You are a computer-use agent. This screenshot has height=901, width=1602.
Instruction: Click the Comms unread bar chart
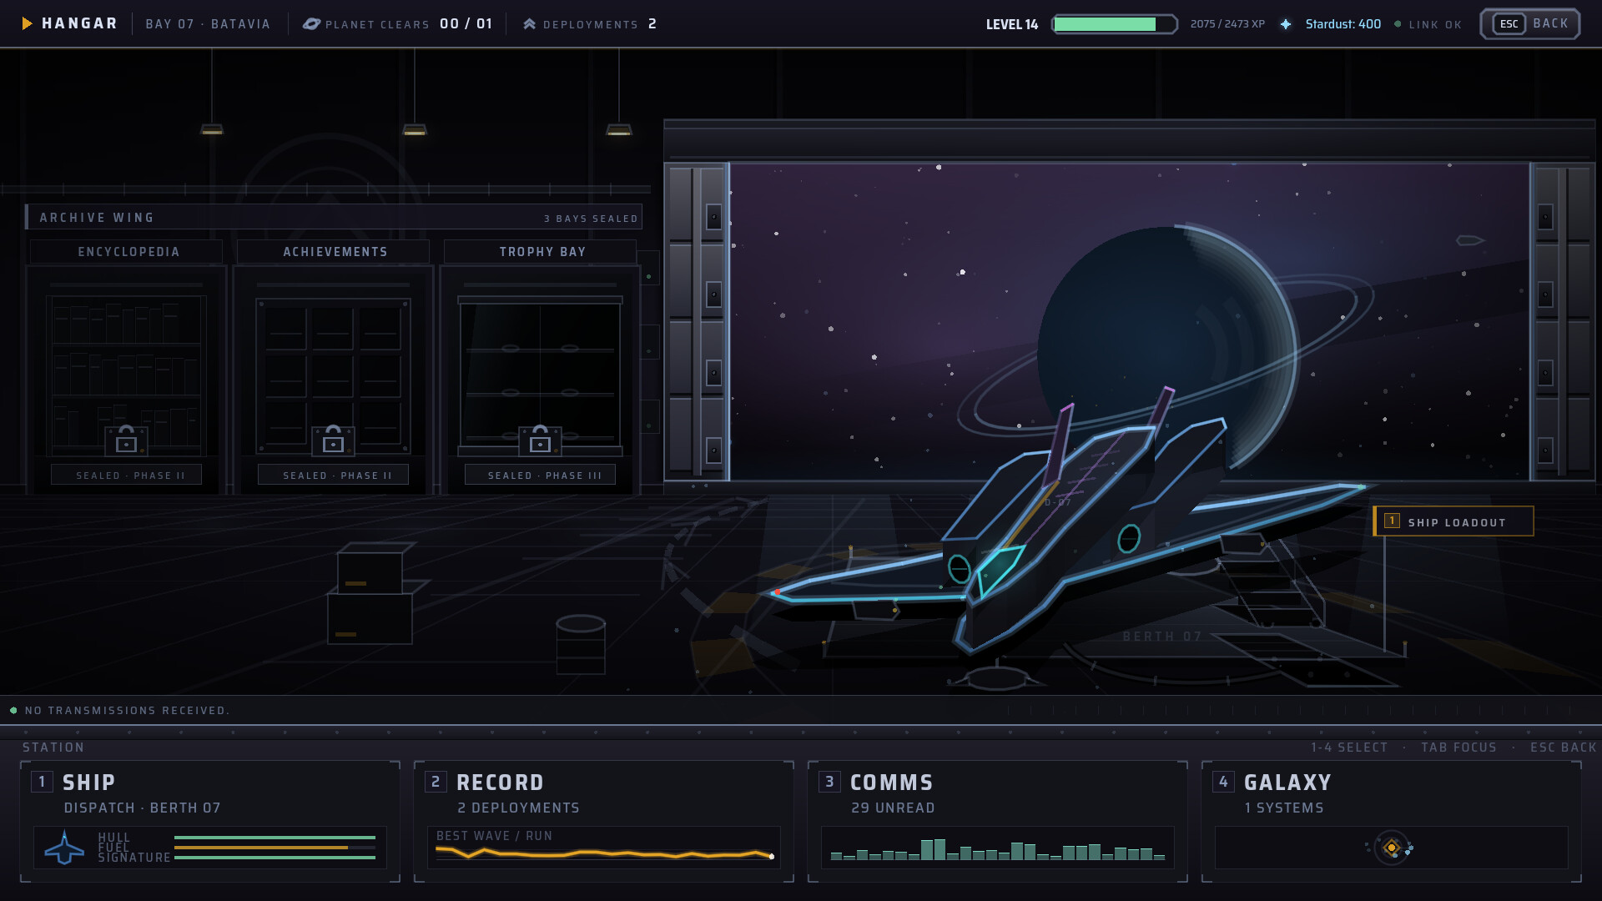(x=998, y=849)
